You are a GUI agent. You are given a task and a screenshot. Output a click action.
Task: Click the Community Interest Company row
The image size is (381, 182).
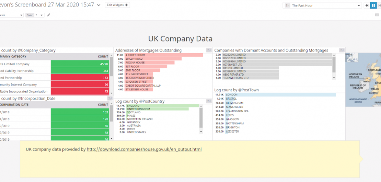(55, 84)
